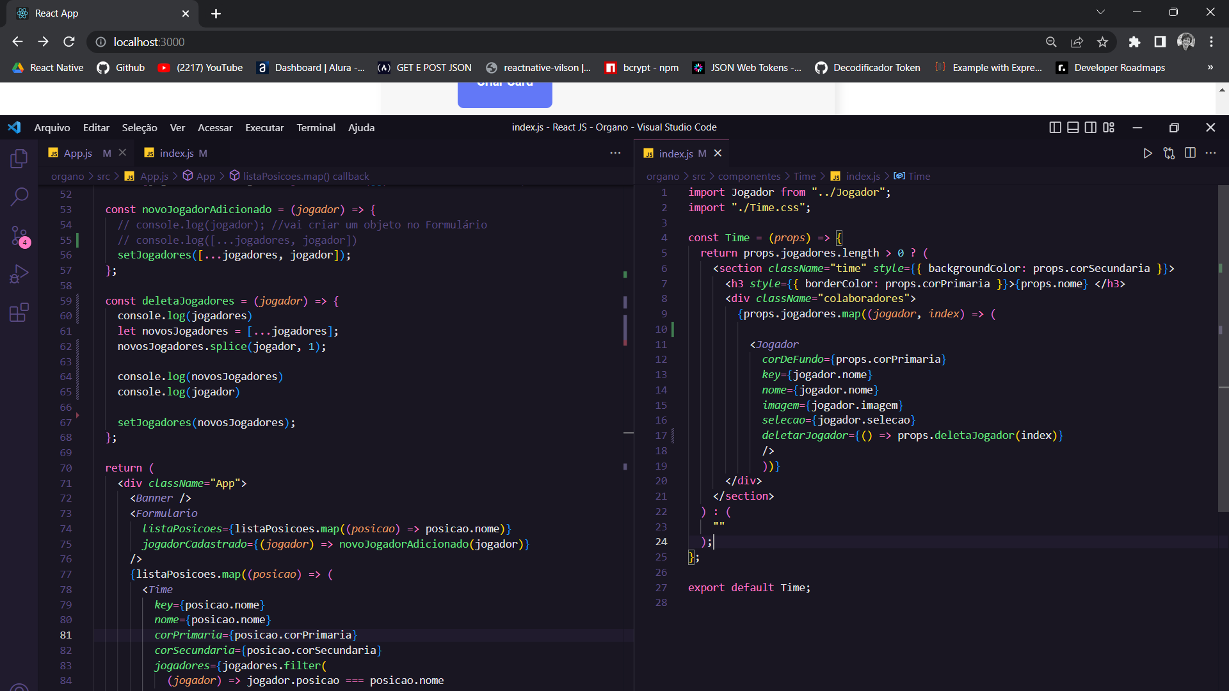The width and height of the screenshot is (1229, 691).
Task: Click the browser zoom magnifier icon
Action: pos(1051,42)
